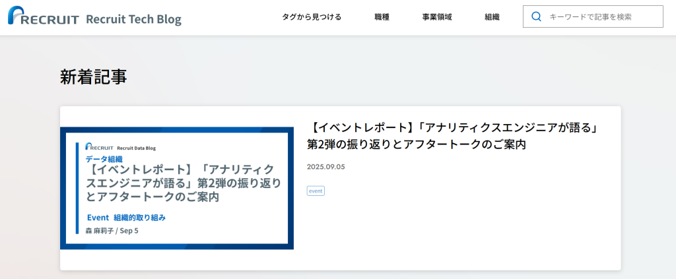Open the article thumbnail image

pos(177,188)
